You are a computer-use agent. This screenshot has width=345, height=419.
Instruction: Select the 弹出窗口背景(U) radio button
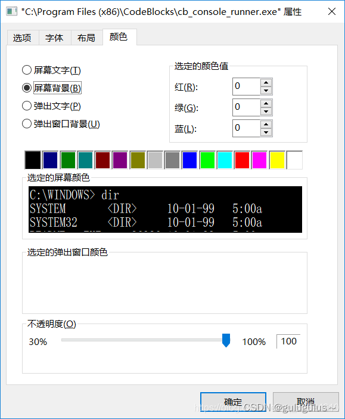click(61, 124)
